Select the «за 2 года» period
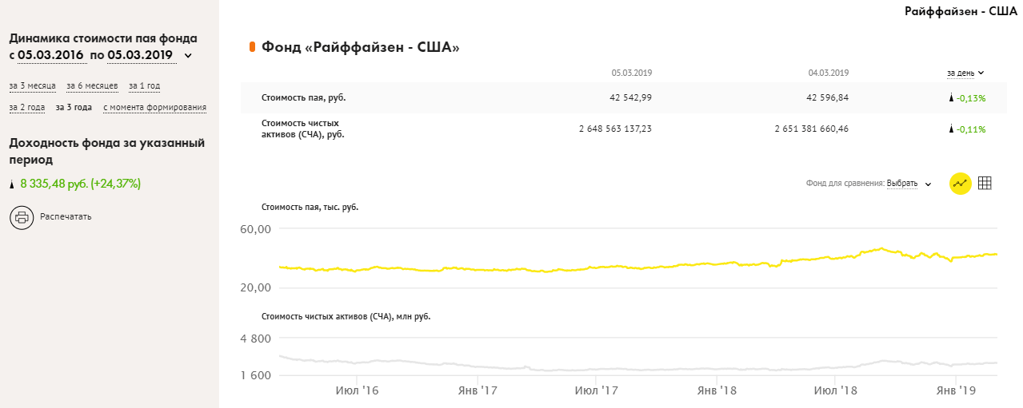The width and height of the screenshot is (1023, 408). (27, 107)
